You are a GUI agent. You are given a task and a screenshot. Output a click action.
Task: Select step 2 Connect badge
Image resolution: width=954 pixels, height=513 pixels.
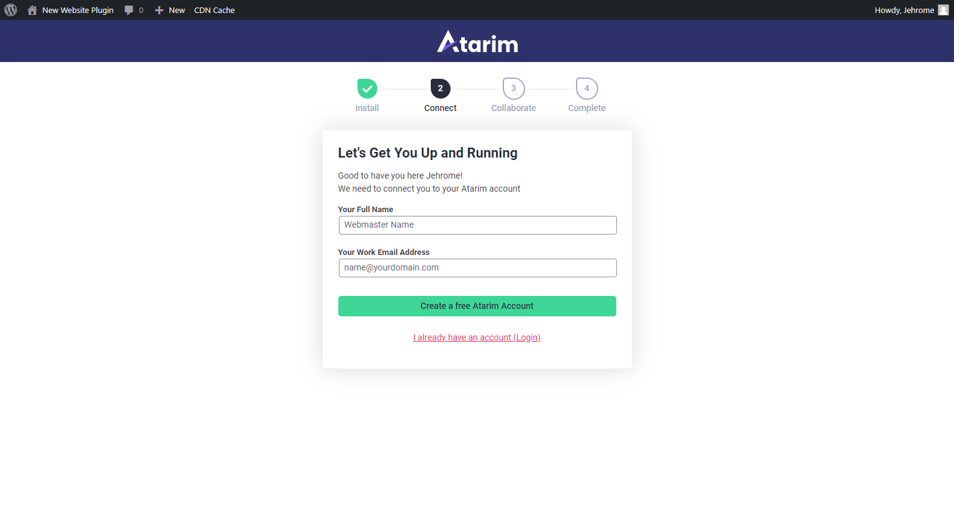[x=441, y=88]
